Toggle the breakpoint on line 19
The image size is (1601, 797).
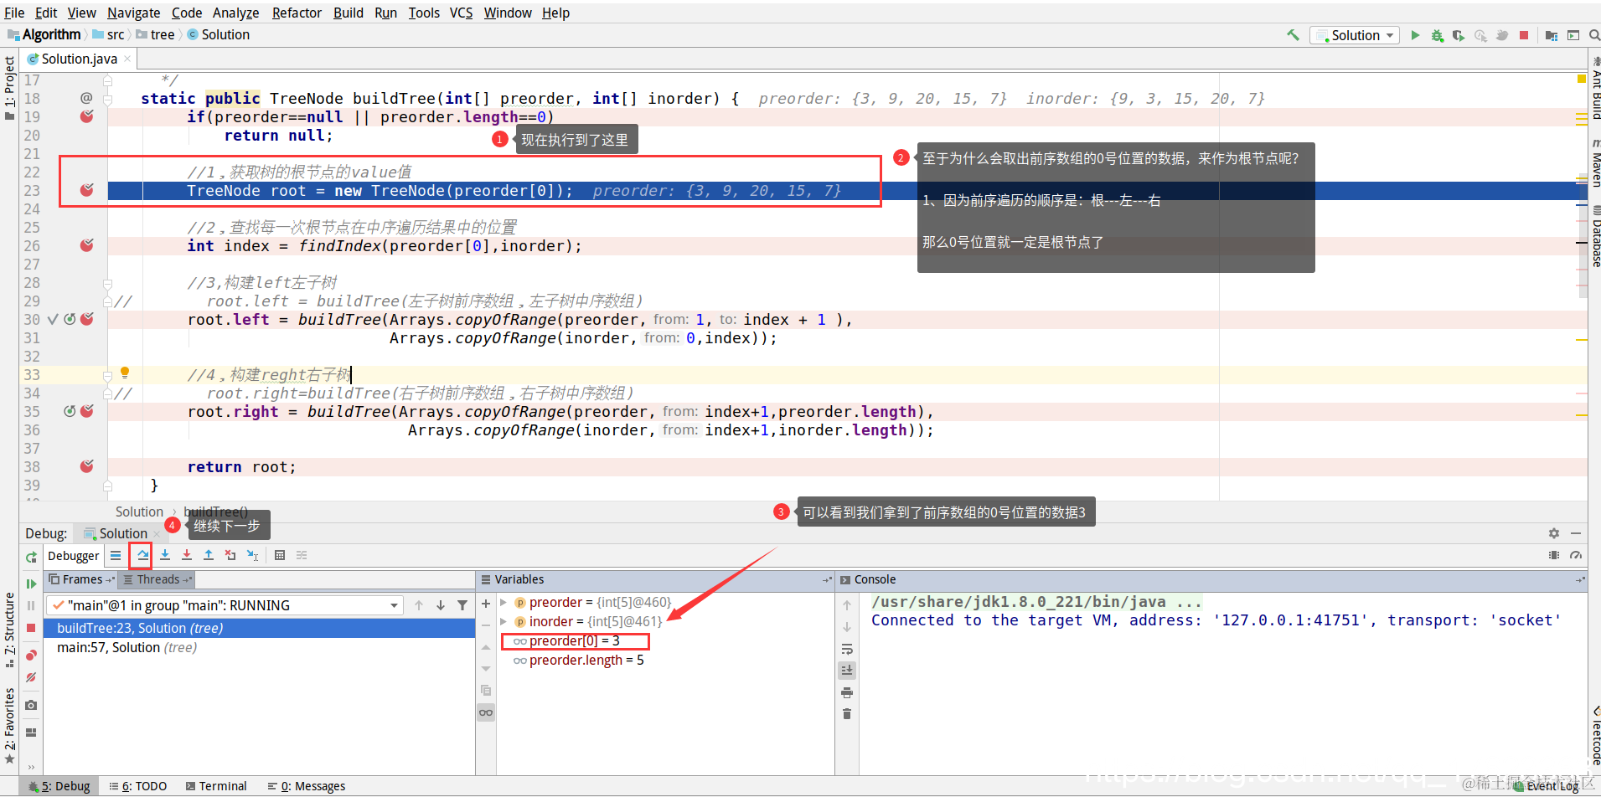coord(87,116)
